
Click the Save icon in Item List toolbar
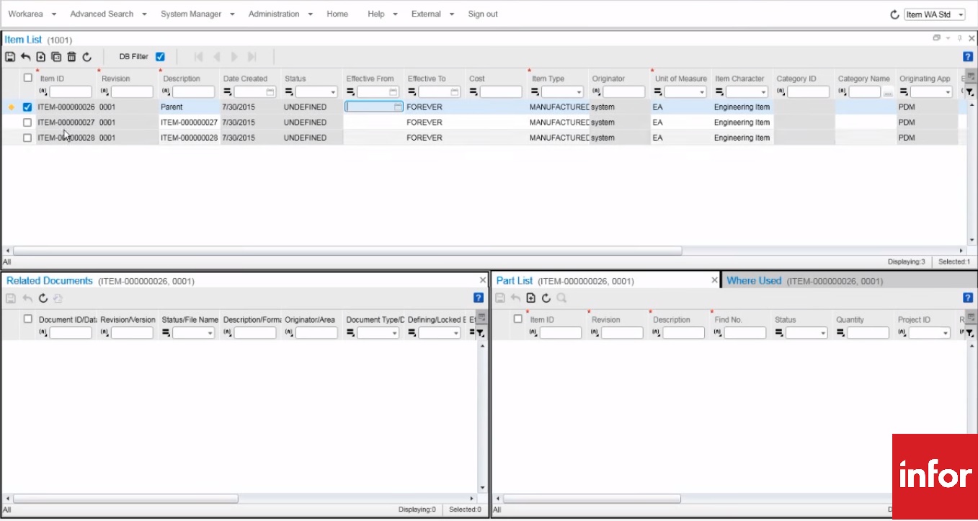pyautogui.click(x=10, y=56)
